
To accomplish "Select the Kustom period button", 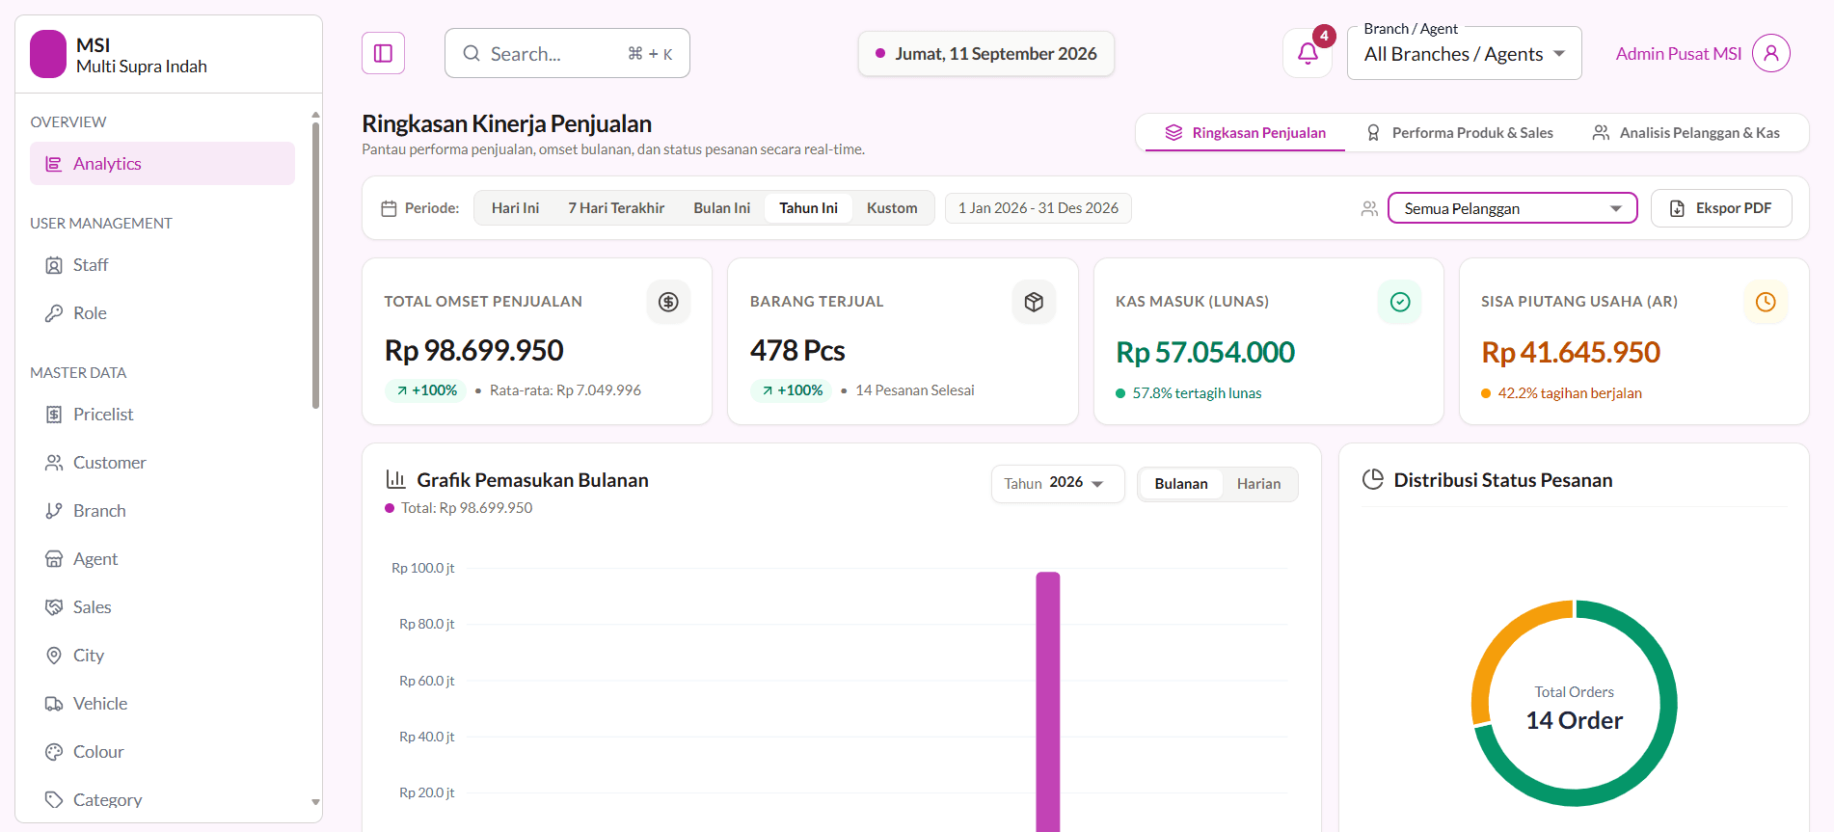I will (x=892, y=208).
